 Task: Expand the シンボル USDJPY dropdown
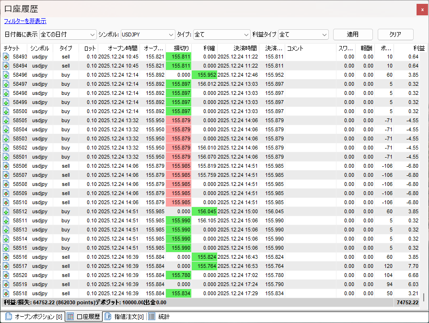tap(147, 35)
